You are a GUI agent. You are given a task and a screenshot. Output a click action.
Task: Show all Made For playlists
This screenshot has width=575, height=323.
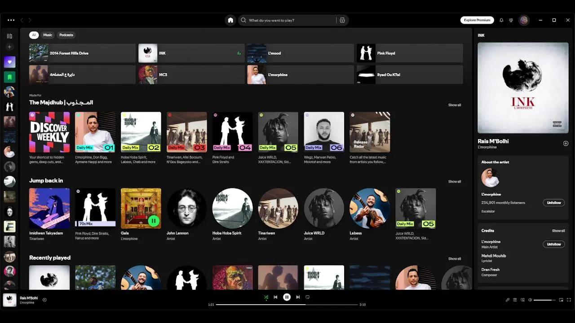(455, 105)
